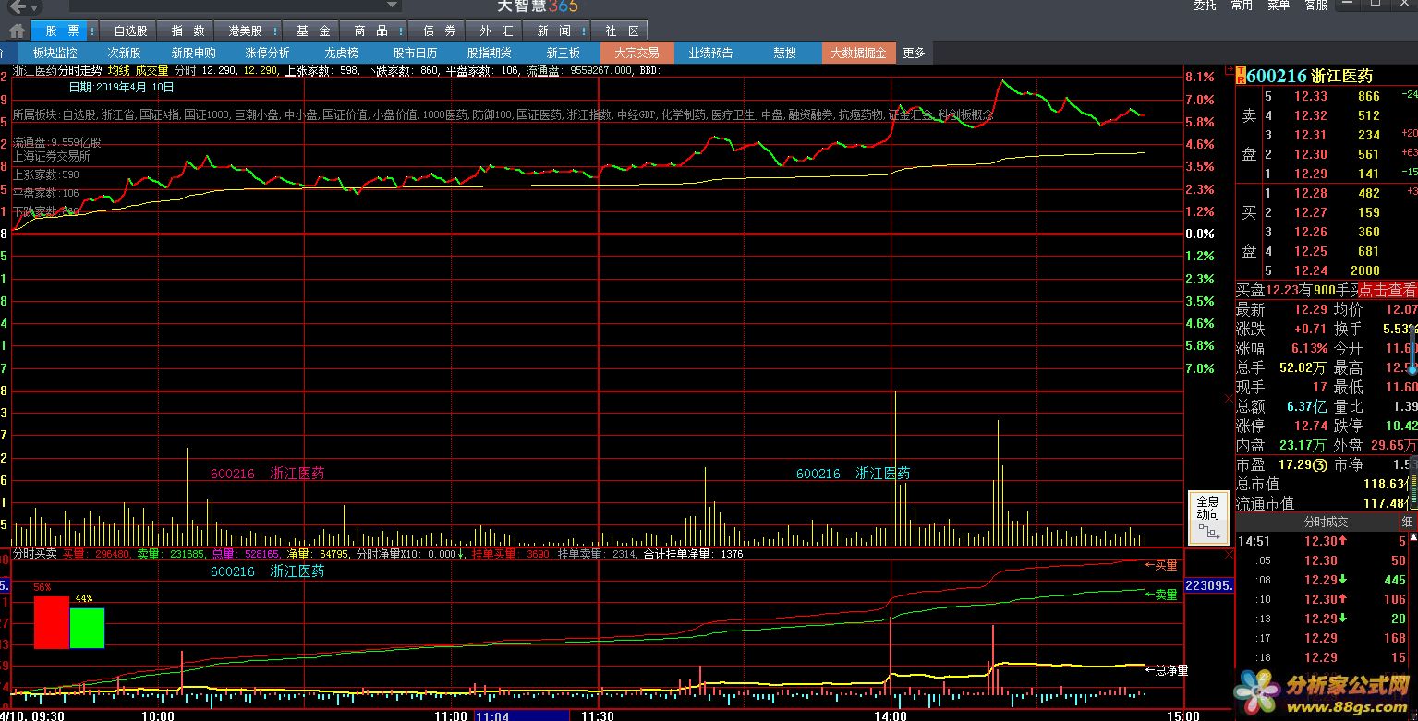Open 慧搜 search tool
1418x721 pixels.
pos(784,53)
